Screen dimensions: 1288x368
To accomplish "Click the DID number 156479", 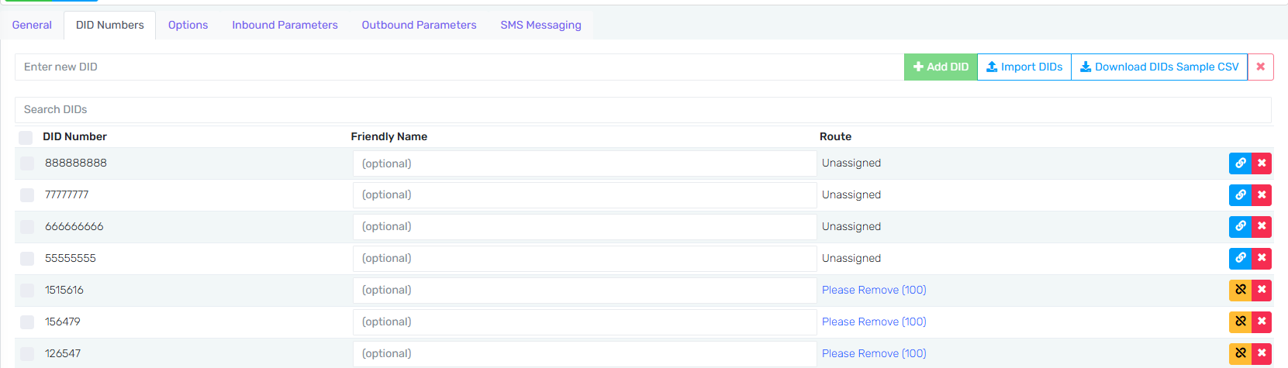I will pos(63,322).
